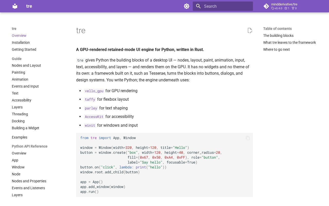Click the Table of contents heading
The image size is (329, 206).
click(277, 29)
